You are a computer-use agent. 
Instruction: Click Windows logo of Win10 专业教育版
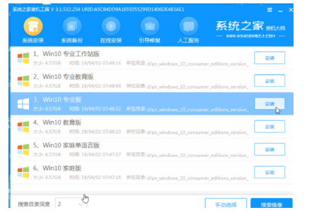coord(24,81)
